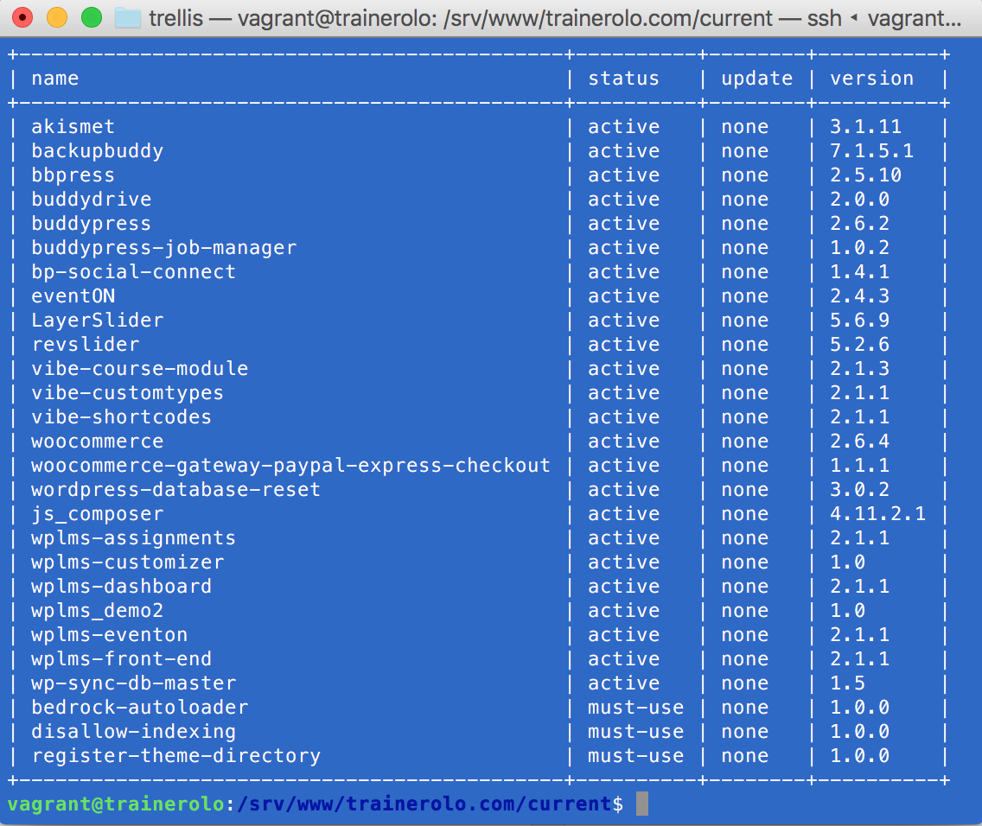Viewport: 982px width, 826px height.
Task: Click version "7.1.5.1" for backupbuddy
Action: pos(871,151)
